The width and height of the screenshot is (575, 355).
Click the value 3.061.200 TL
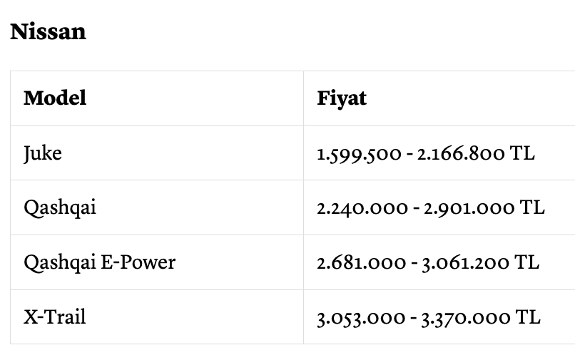coord(480,262)
